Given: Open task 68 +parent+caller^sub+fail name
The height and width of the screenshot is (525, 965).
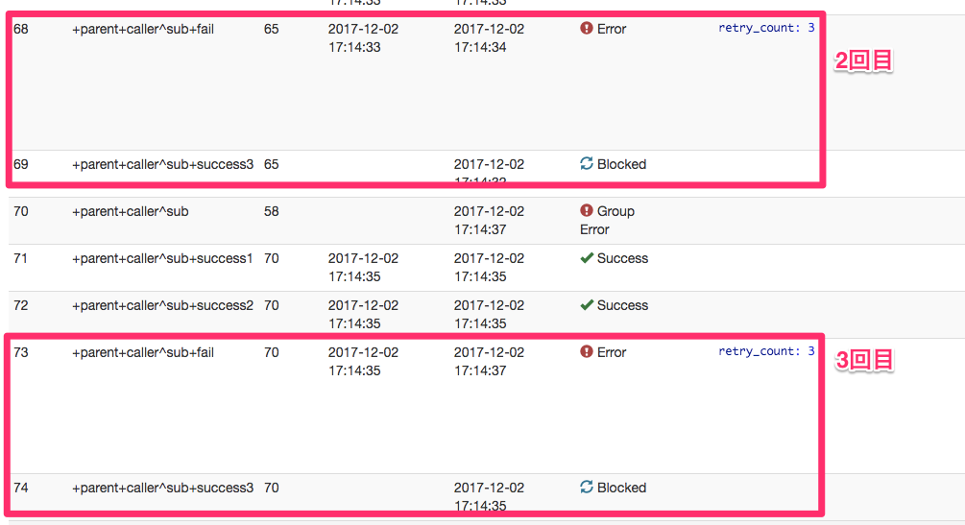Looking at the screenshot, I should click(x=143, y=29).
